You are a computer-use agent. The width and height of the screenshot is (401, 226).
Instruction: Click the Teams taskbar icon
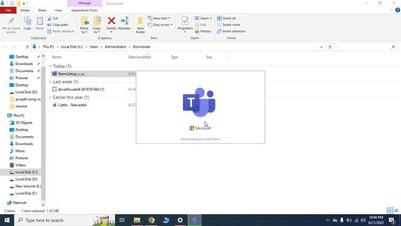(194, 220)
